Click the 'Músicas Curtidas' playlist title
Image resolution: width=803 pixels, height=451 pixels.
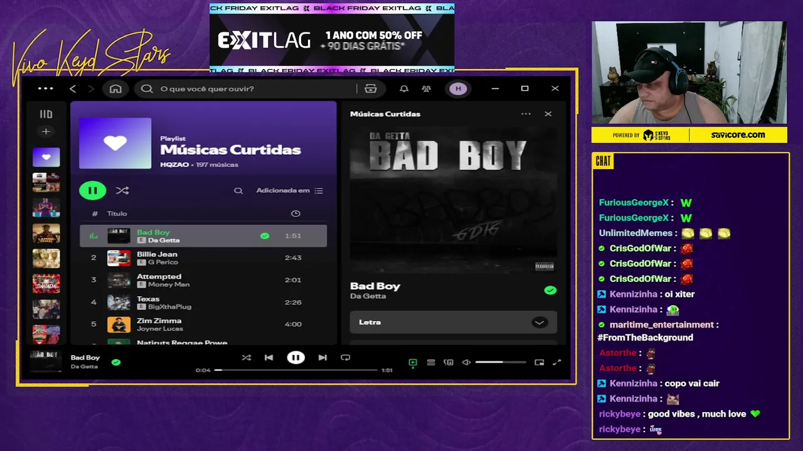pos(230,150)
